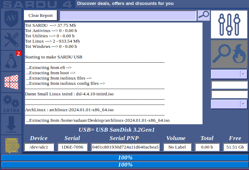
Task: Click the /dev/sdc1 Device field
Action: tap(39, 147)
